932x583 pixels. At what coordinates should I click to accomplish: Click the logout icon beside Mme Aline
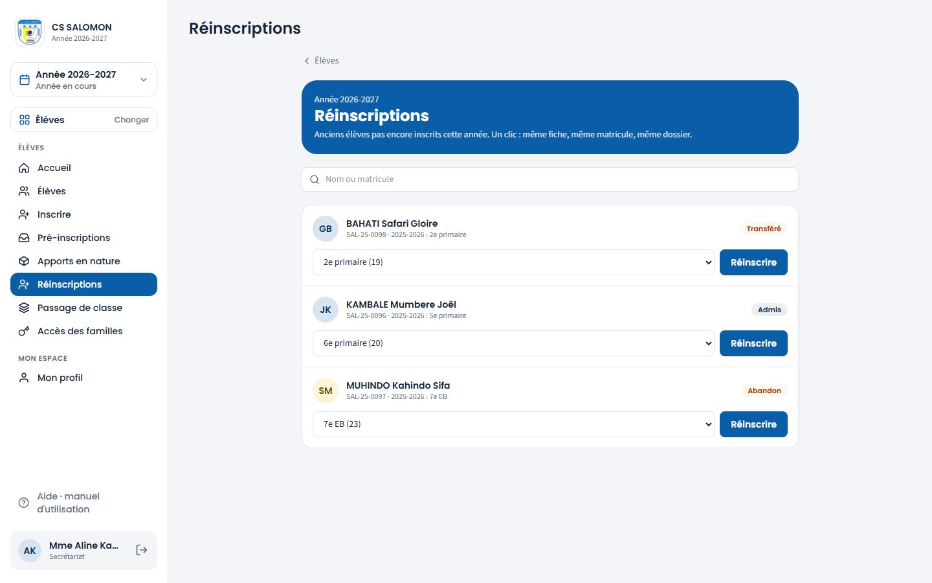(x=142, y=550)
